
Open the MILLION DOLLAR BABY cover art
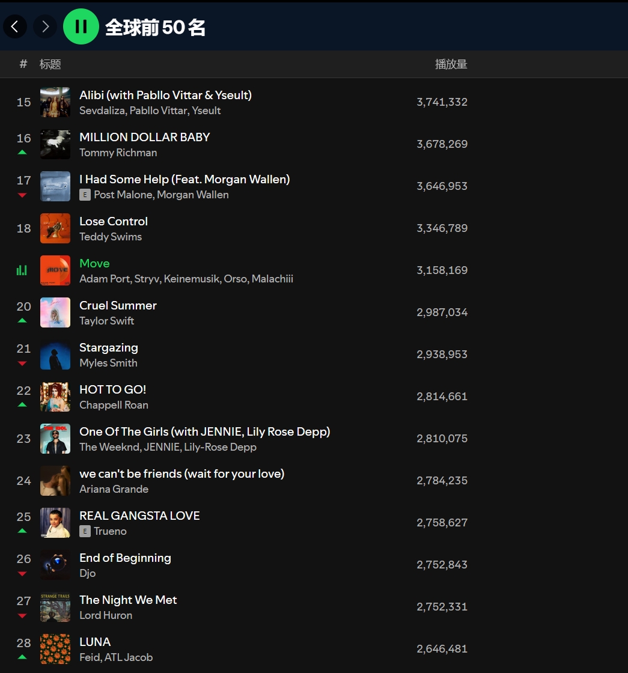(55, 144)
